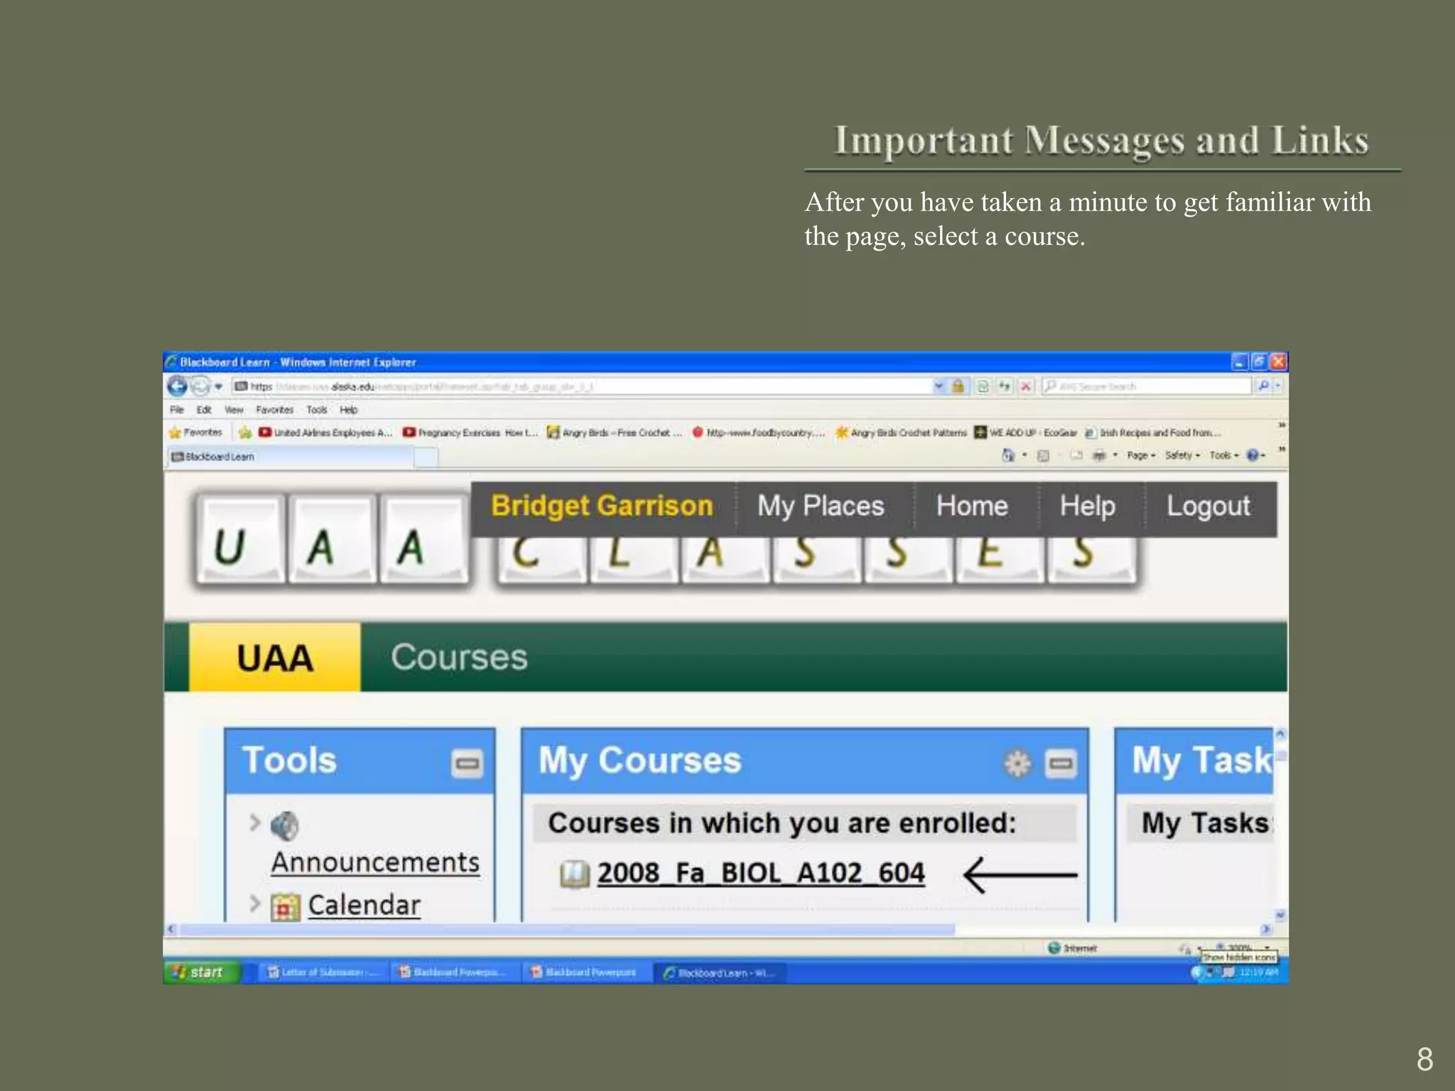Image resolution: width=1455 pixels, height=1091 pixels.
Task: Open Irish Recipes and Food bookmark
Action: (1152, 433)
